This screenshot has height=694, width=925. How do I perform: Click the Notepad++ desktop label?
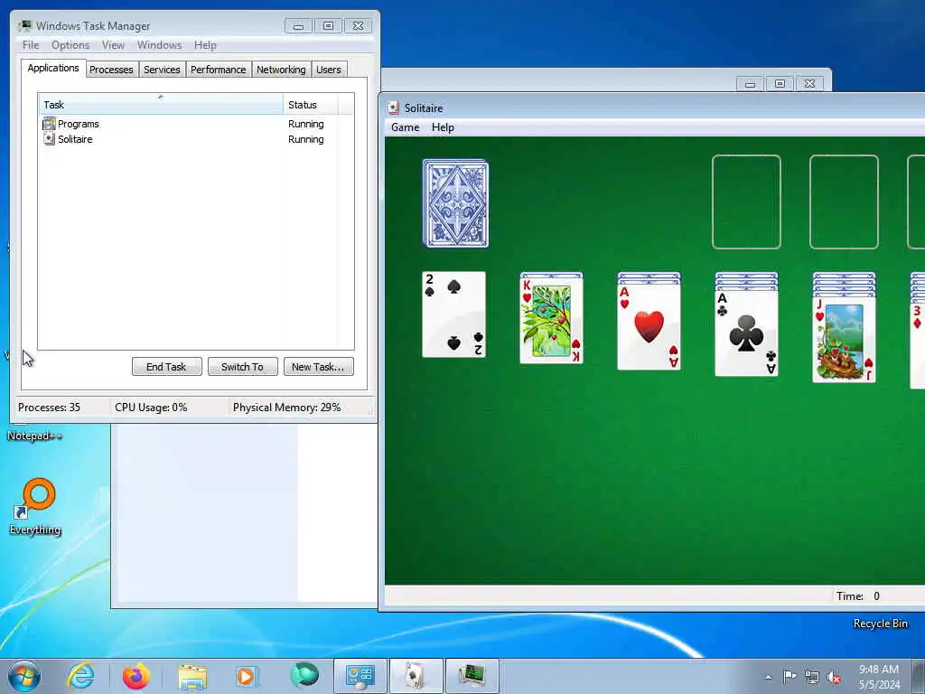(35, 436)
